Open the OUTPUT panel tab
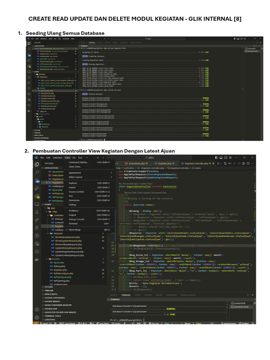This screenshot has height=360, width=270. click(x=114, y=295)
